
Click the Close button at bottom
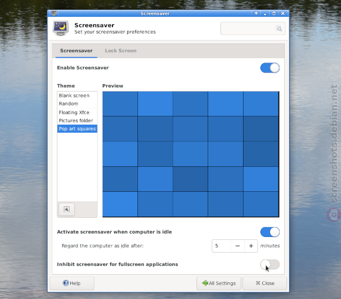point(264,283)
